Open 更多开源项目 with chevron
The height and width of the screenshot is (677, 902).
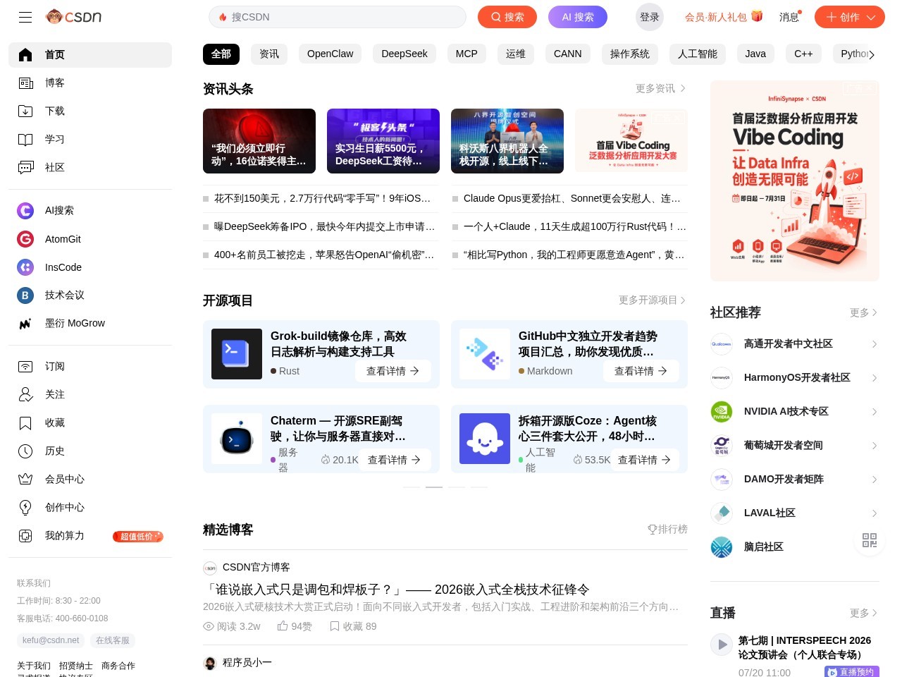click(653, 300)
